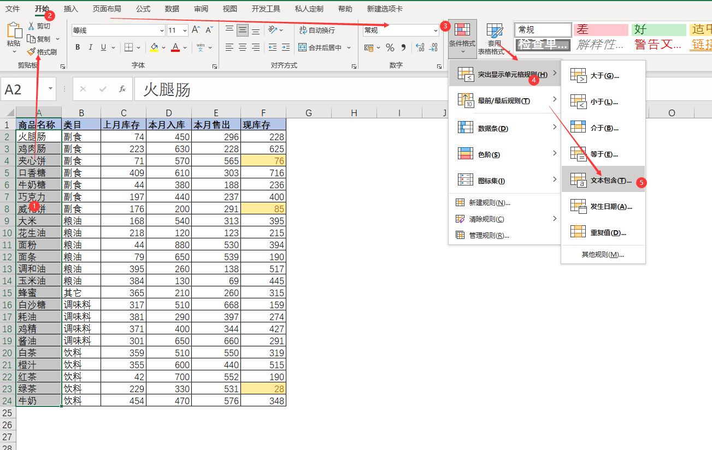Viewport: 712px width, 450px height.
Task: Open the 图标集 submenu
Action: pyautogui.click(x=505, y=181)
